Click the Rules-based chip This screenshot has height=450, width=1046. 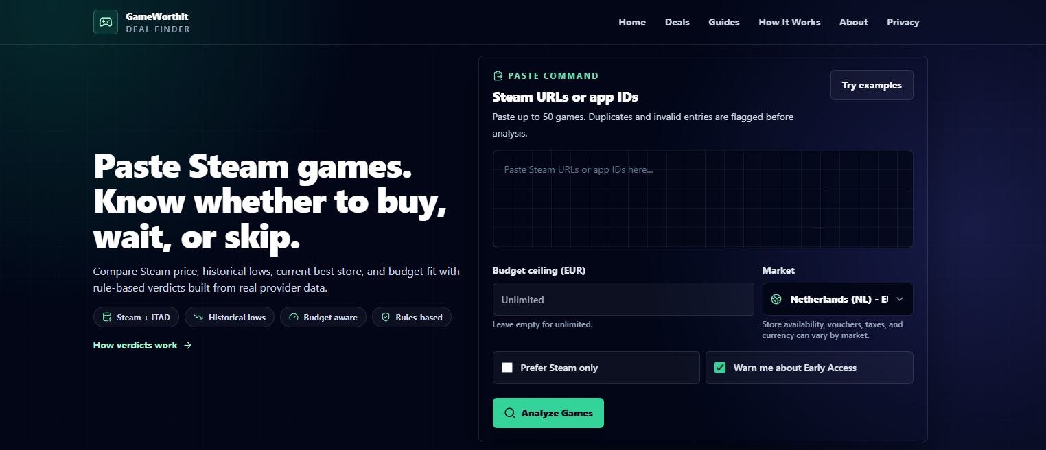pyautogui.click(x=412, y=317)
